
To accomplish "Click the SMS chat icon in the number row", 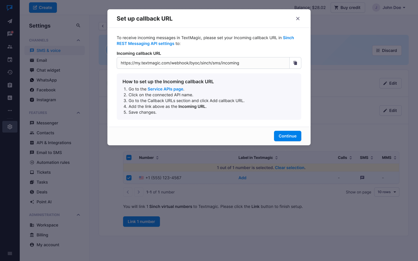I will pos(362,177).
